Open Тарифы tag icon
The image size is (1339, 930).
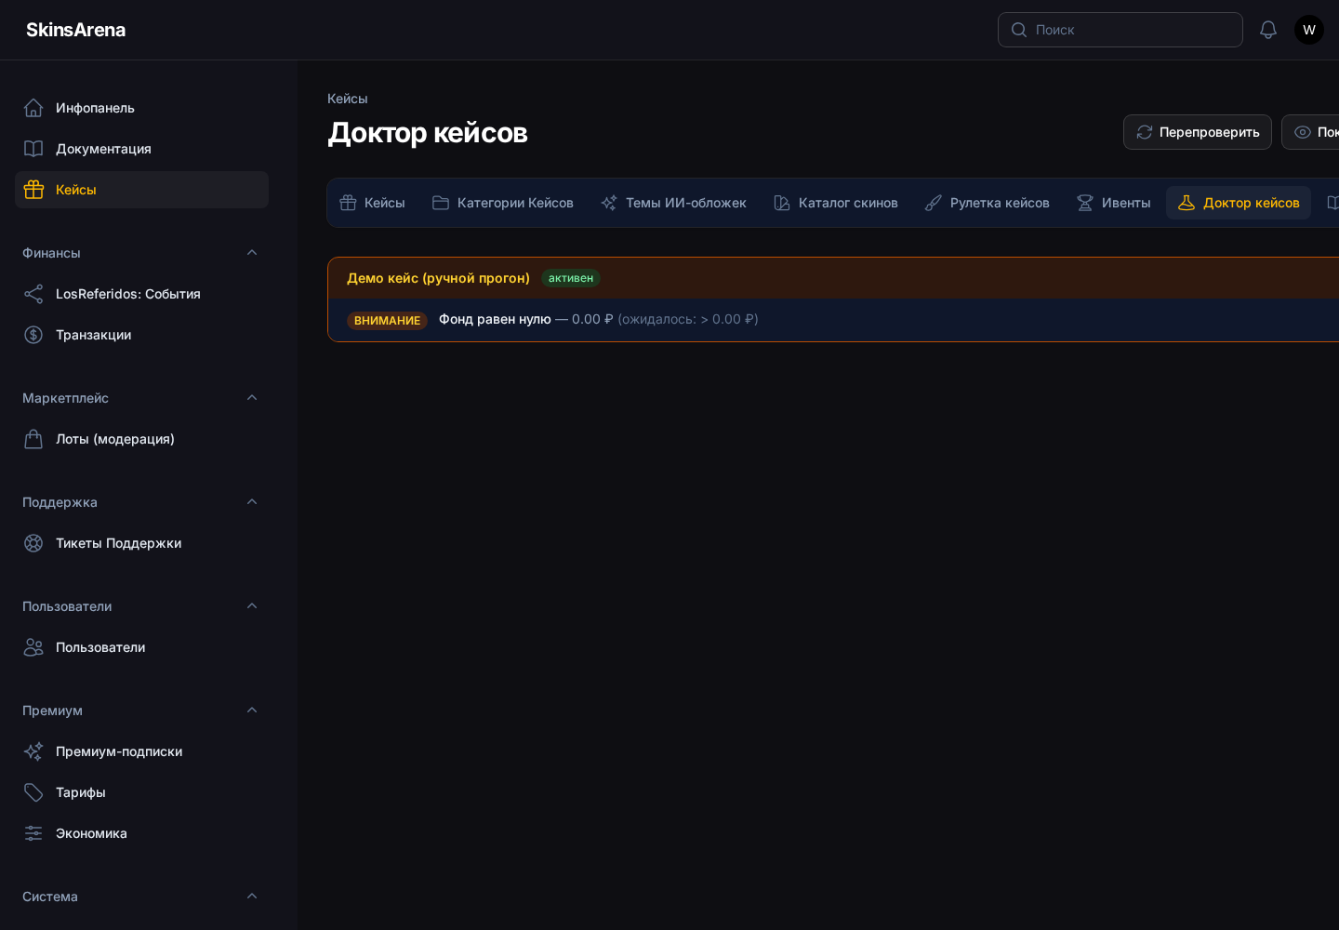coord(33,792)
